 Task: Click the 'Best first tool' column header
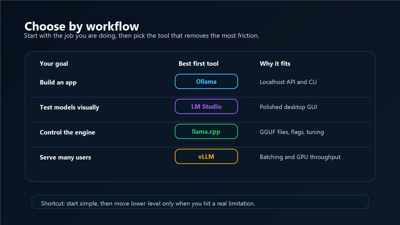pyautogui.click(x=198, y=64)
